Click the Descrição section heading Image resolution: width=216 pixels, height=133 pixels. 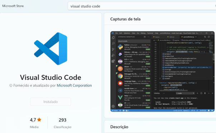click(119, 127)
